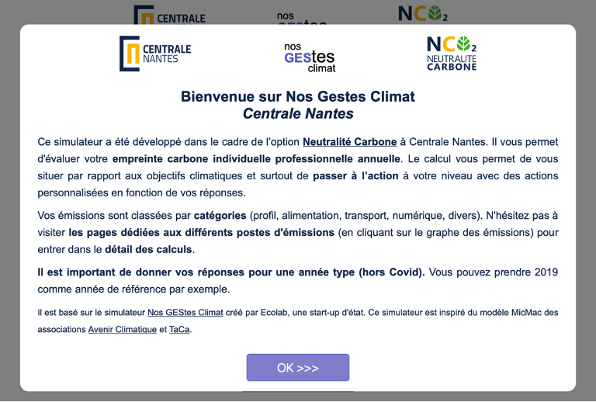Click the partially hidden Centrale logo behind dialog
Viewport: 596px width, 402px height.
(169, 16)
